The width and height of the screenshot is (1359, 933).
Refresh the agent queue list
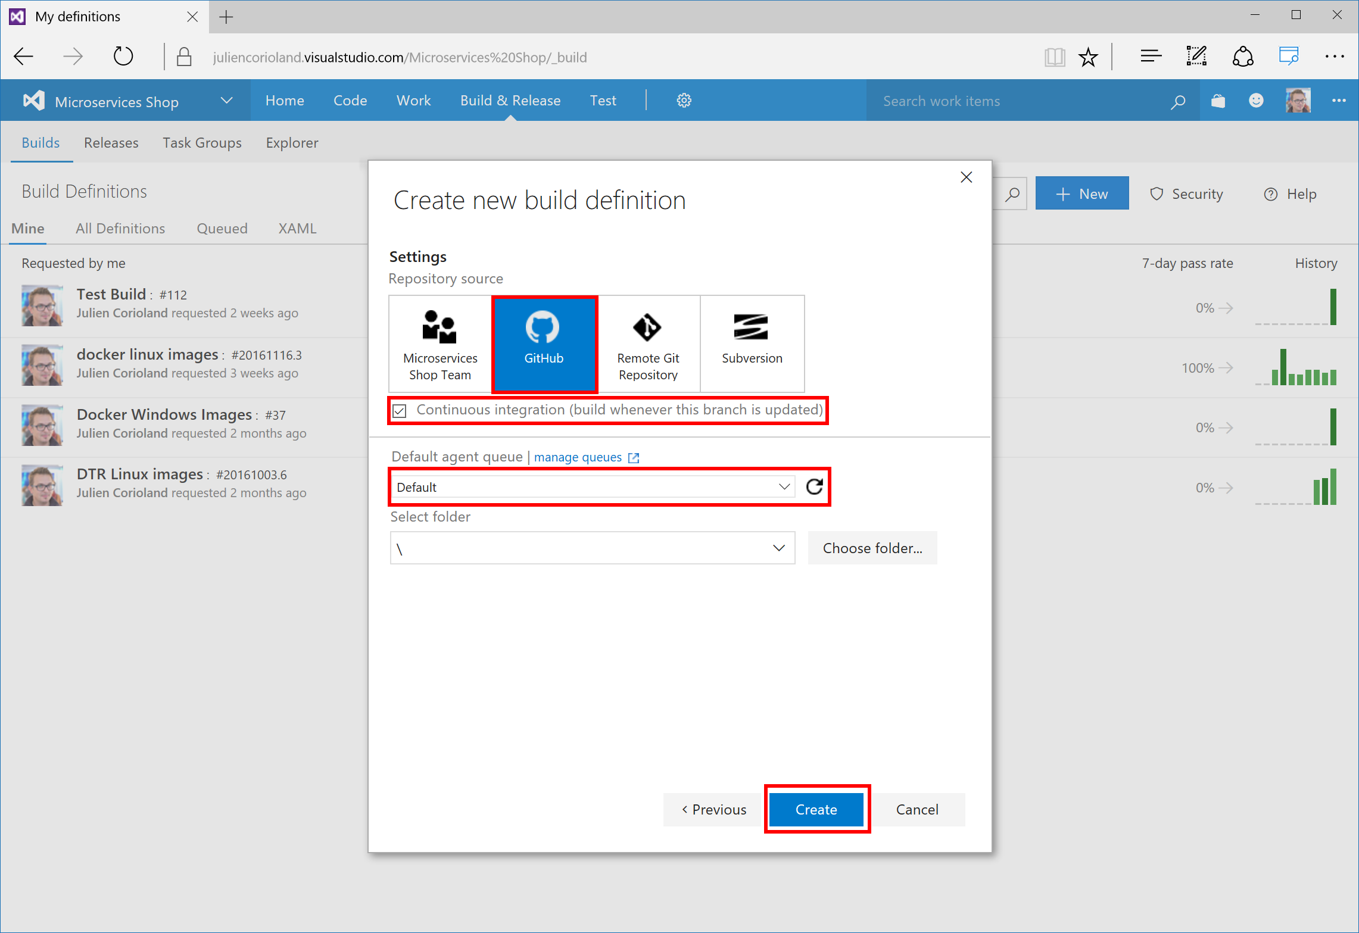(813, 486)
